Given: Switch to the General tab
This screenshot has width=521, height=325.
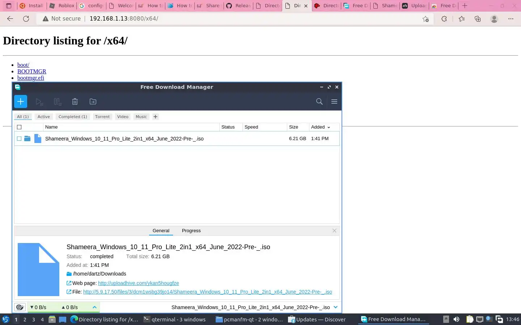Looking at the screenshot, I should coord(161,231).
